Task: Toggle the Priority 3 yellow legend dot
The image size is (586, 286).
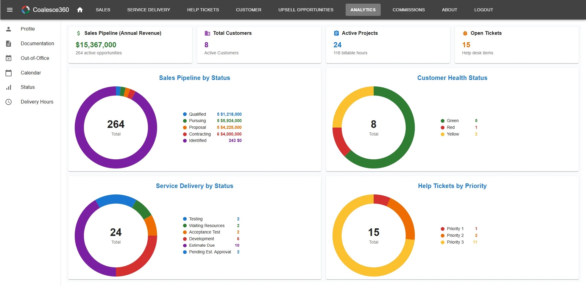Action: pyautogui.click(x=443, y=242)
